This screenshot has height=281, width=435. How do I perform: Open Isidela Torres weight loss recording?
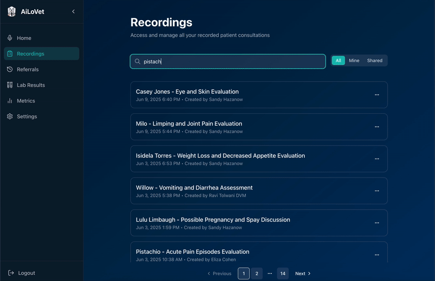click(x=220, y=156)
